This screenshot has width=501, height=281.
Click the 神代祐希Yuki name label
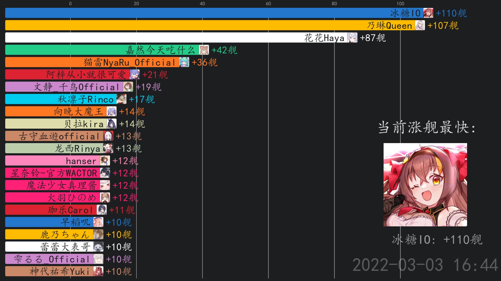pos(59,272)
